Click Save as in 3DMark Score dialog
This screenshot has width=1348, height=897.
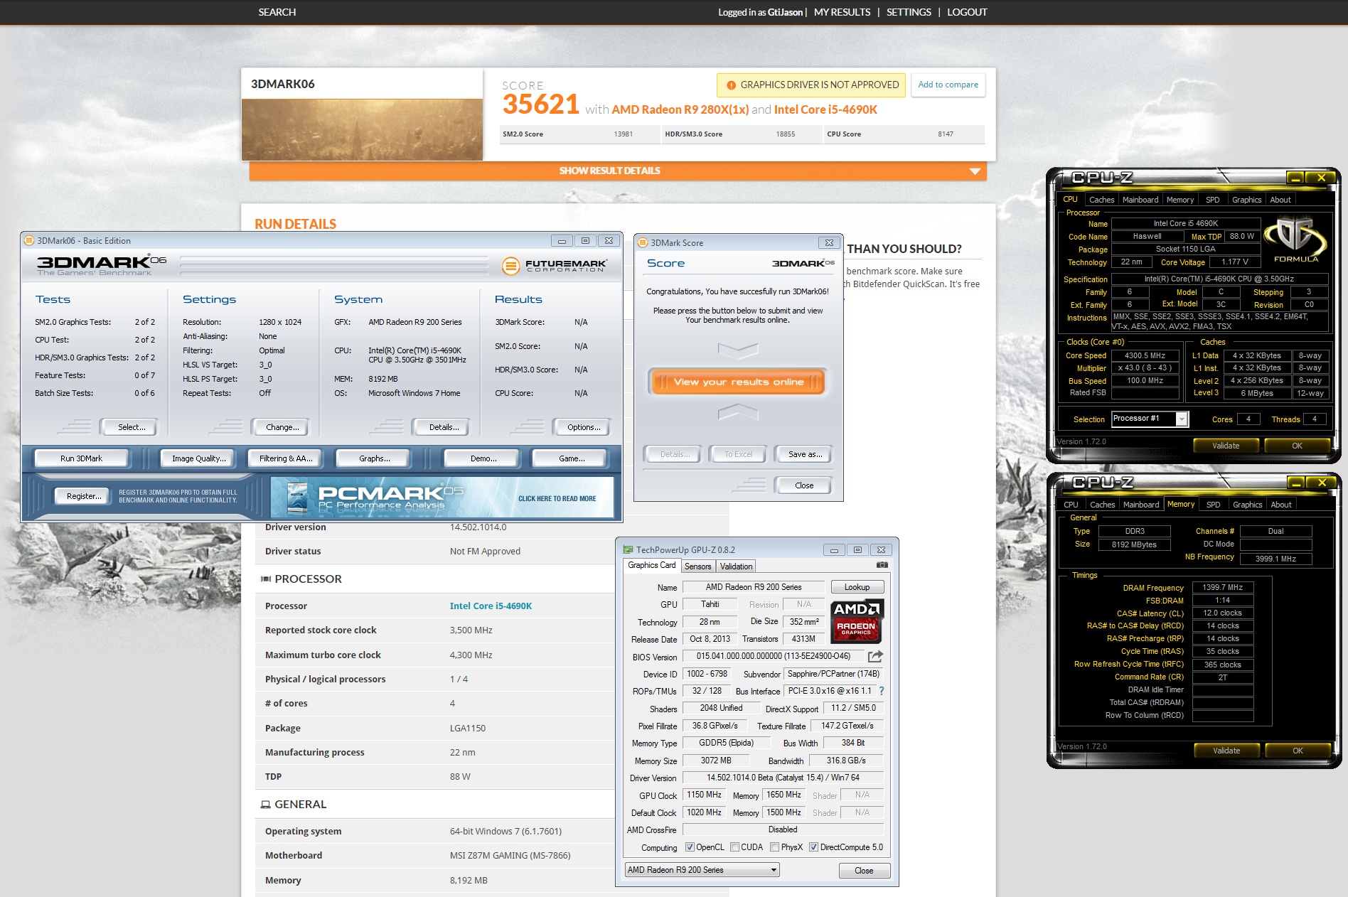[x=804, y=454]
